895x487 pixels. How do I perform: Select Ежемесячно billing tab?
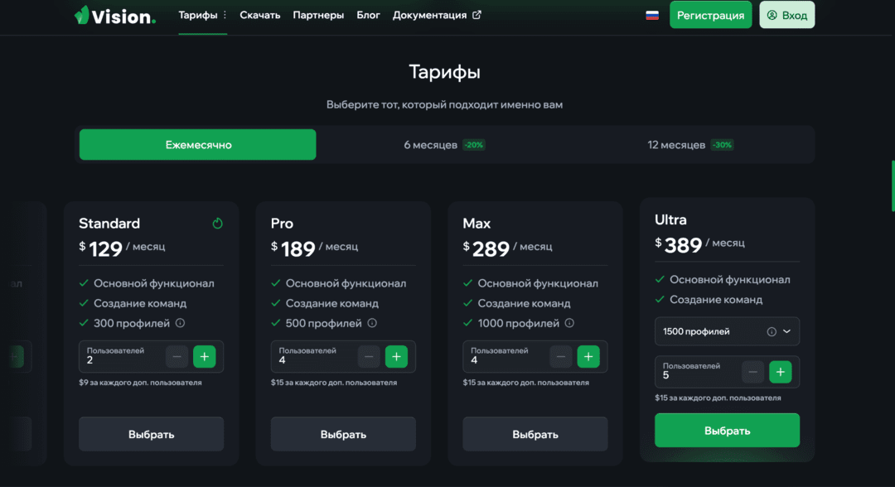[197, 144]
